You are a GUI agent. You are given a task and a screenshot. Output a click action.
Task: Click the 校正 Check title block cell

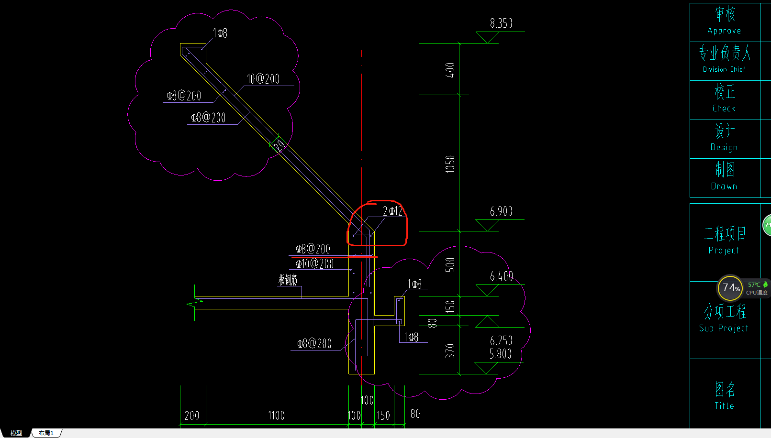725,100
